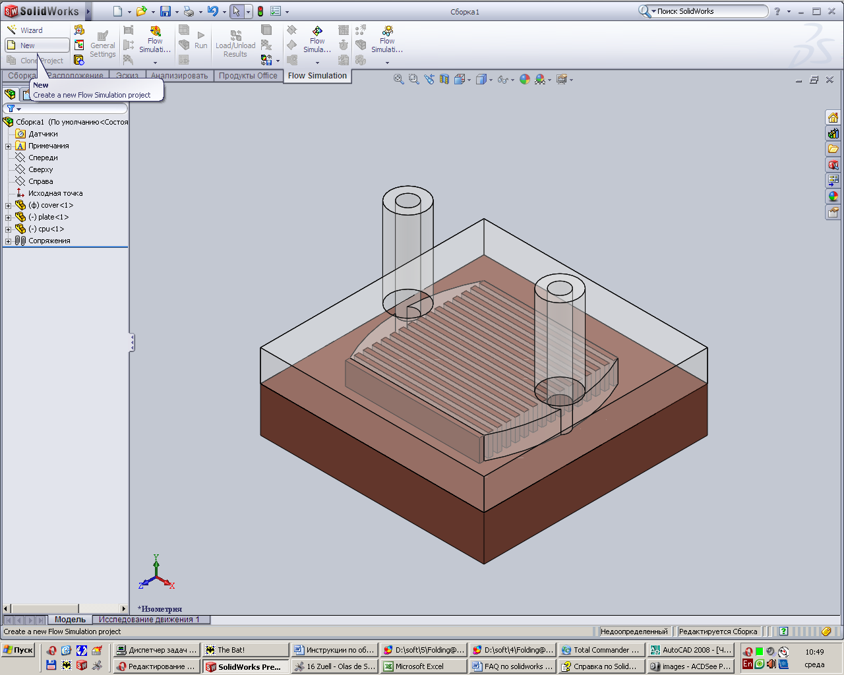Click the Edit Appearance color ball icon

tap(525, 79)
